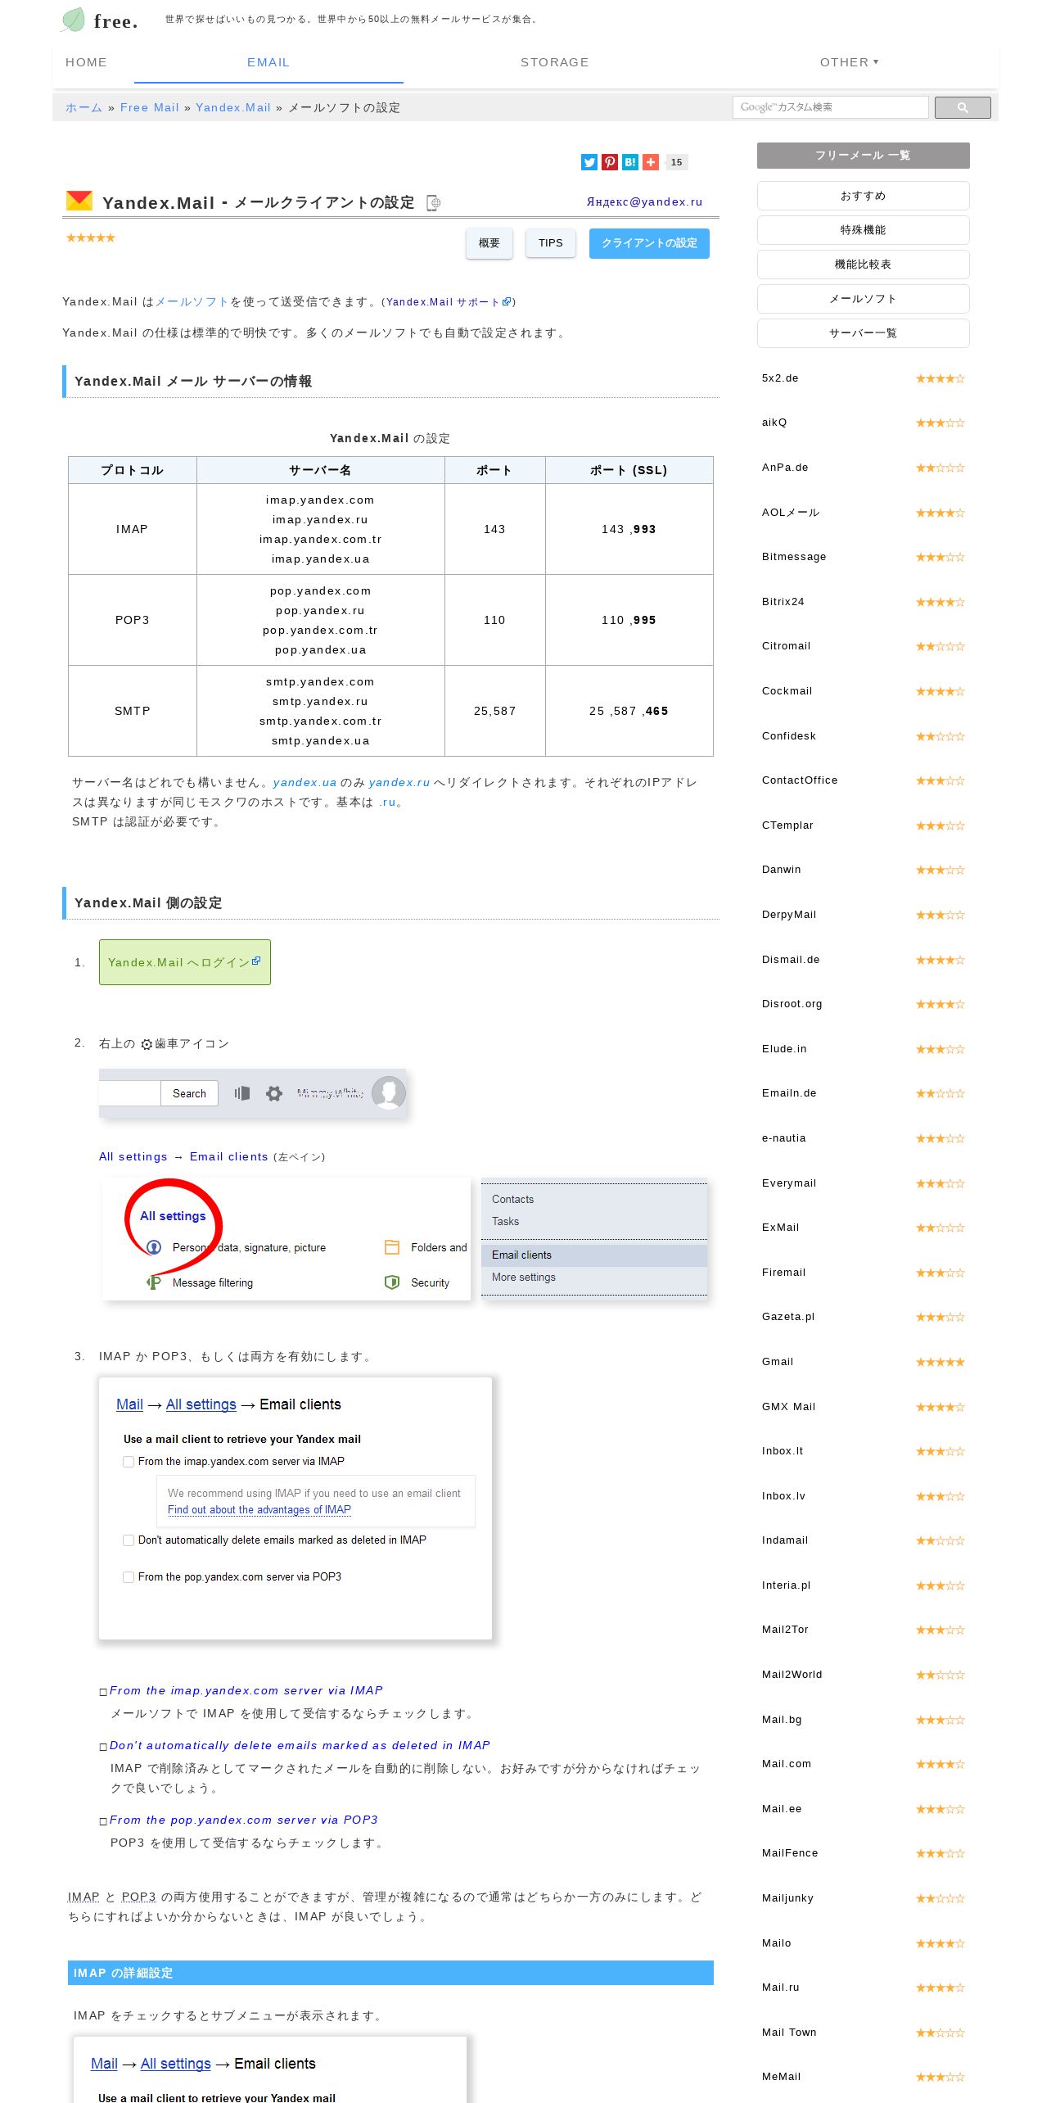Open Cockmail in the sidebar list
Viewport: 1051px width, 2103px height.
pyautogui.click(x=787, y=691)
